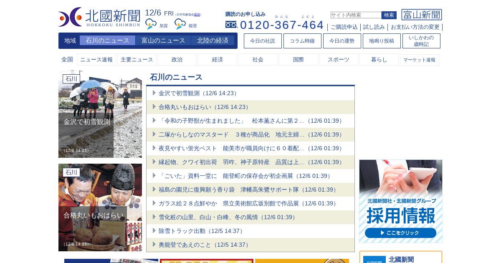Select 富山のニュース tab
Screen dimensions: 501x263
[x=163, y=40]
